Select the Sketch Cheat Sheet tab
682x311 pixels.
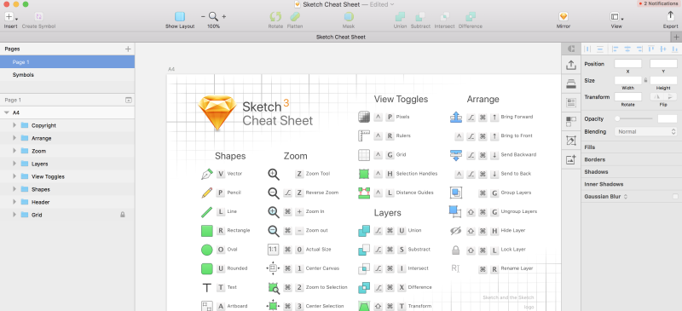(340, 37)
